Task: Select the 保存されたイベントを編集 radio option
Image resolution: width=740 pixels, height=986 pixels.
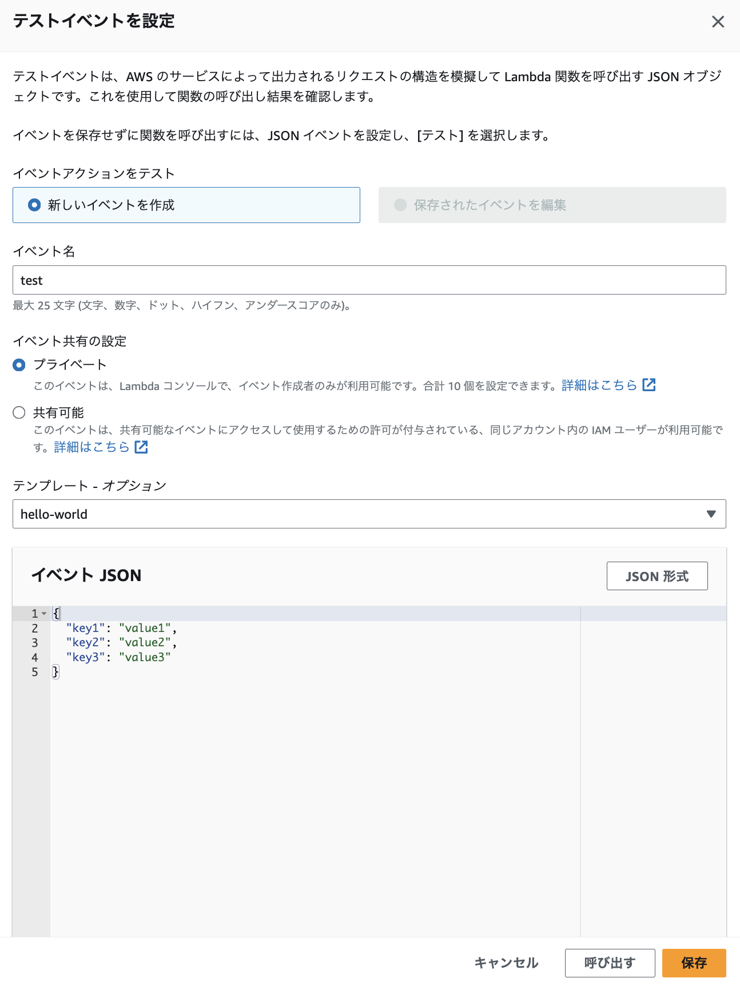Action: tap(400, 205)
